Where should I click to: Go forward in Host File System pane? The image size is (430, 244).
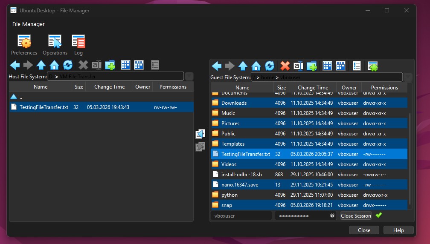[x=28, y=65]
